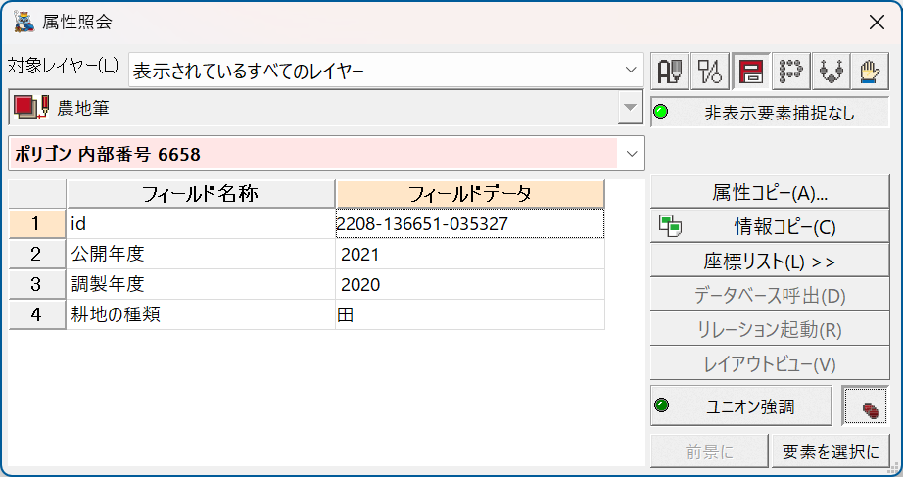
Task: Click the 属性コピー(A)... button
Action: (x=770, y=192)
